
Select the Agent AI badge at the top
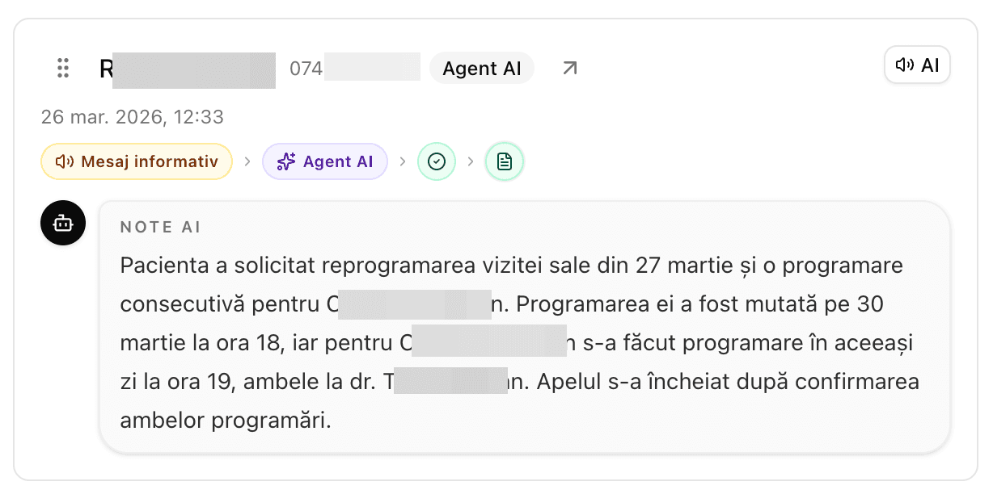click(481, 68)
